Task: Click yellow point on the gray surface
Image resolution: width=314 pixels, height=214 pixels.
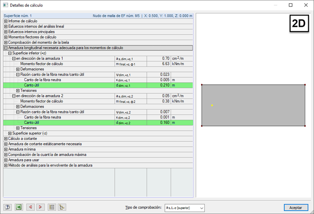Action: click(212, 105)
